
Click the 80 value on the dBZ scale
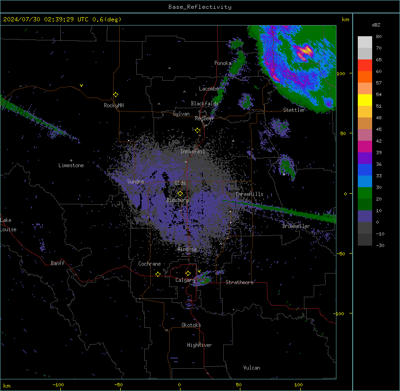click(x=379, y=37)
